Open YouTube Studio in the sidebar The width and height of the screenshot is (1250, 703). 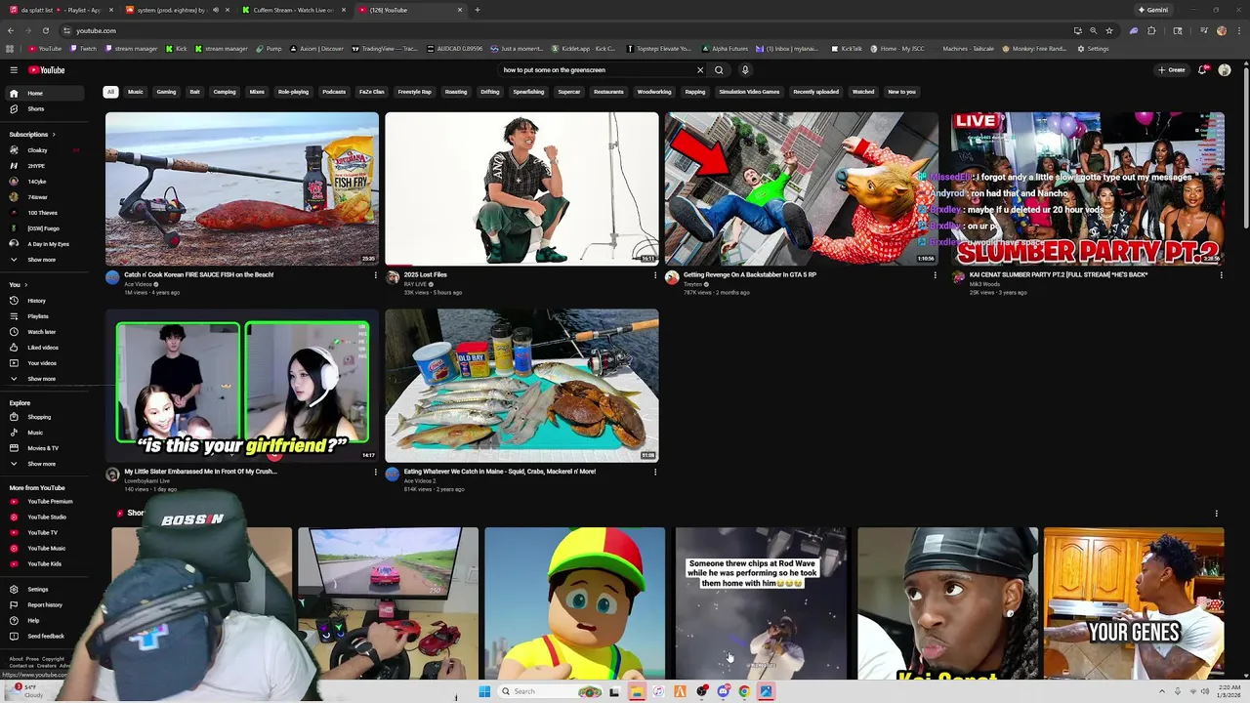[47, 517]
